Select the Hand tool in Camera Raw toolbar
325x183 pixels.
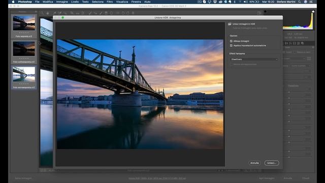(47, 13)
